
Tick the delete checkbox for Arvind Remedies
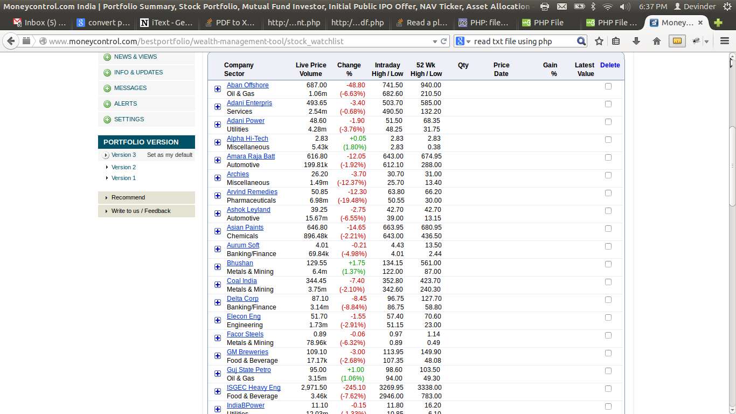[x=608, y=193]
